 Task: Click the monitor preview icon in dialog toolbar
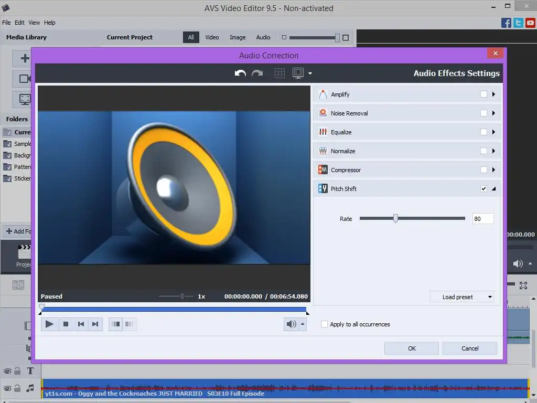pos(298,73)
